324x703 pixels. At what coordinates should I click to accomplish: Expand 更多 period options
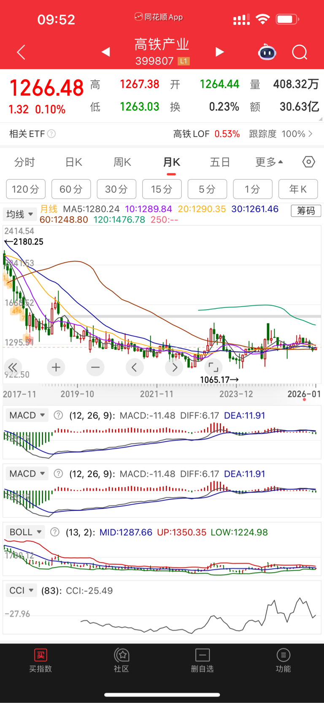pos(269,162)
